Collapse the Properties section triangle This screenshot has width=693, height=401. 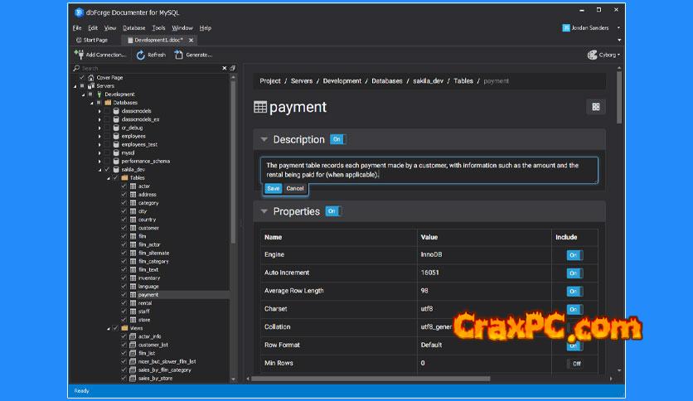pyautogui.click(x=264, y=211)
